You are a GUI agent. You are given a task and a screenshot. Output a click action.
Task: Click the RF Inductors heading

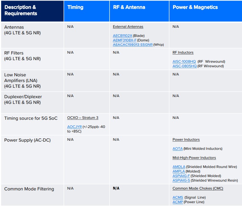183,52
